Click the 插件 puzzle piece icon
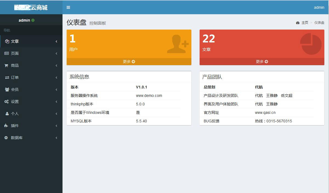 tap(6, 126)
